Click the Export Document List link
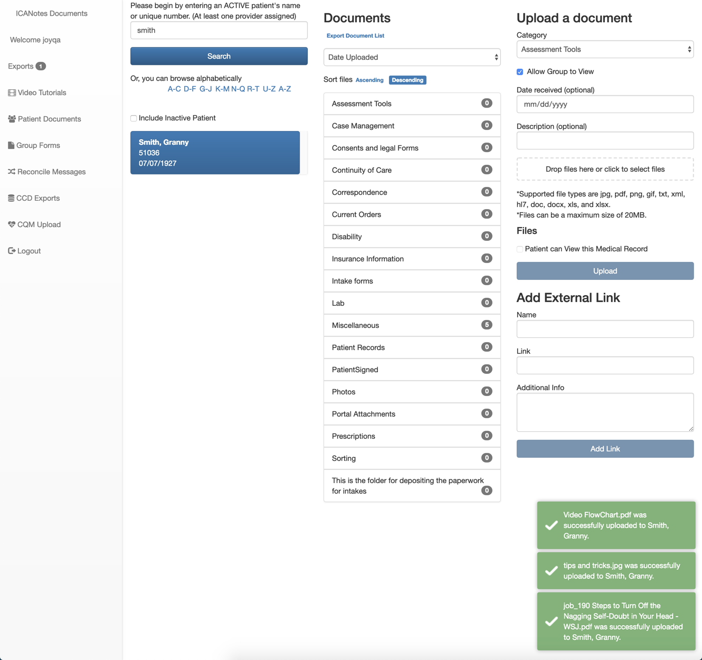Viewport: 702px width, 660px height. point(355,36)
